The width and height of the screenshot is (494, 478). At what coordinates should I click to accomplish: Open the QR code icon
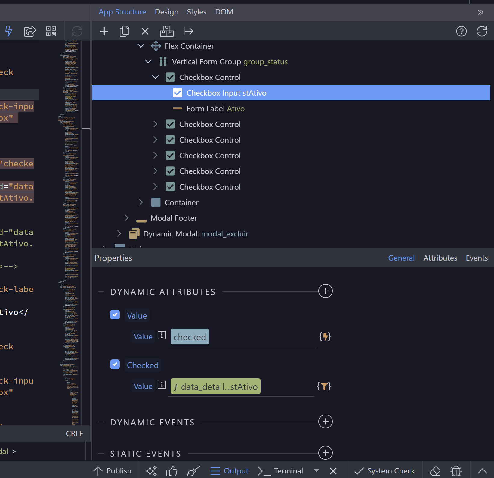(51, 31)
